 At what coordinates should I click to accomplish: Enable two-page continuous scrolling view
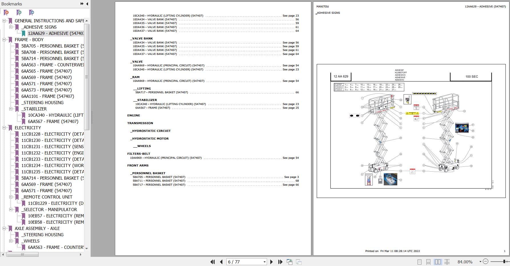(447, 262)
